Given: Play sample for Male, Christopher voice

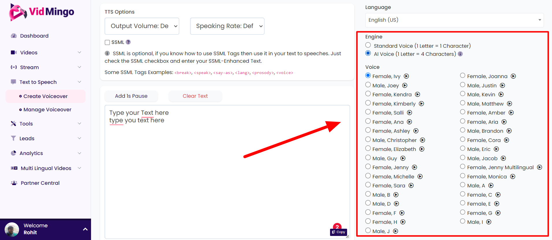Looking at the screenshot, I should 423,140.
